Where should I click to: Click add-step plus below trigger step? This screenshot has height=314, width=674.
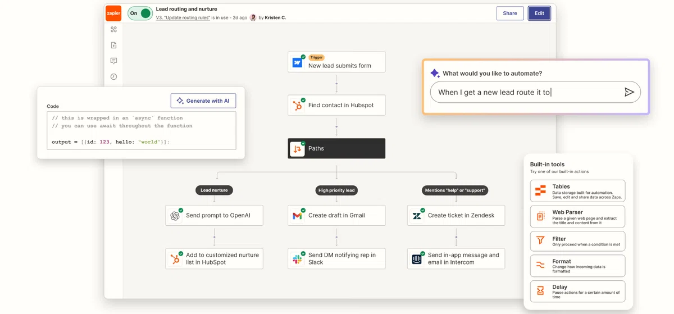click(x=336, y=84)
